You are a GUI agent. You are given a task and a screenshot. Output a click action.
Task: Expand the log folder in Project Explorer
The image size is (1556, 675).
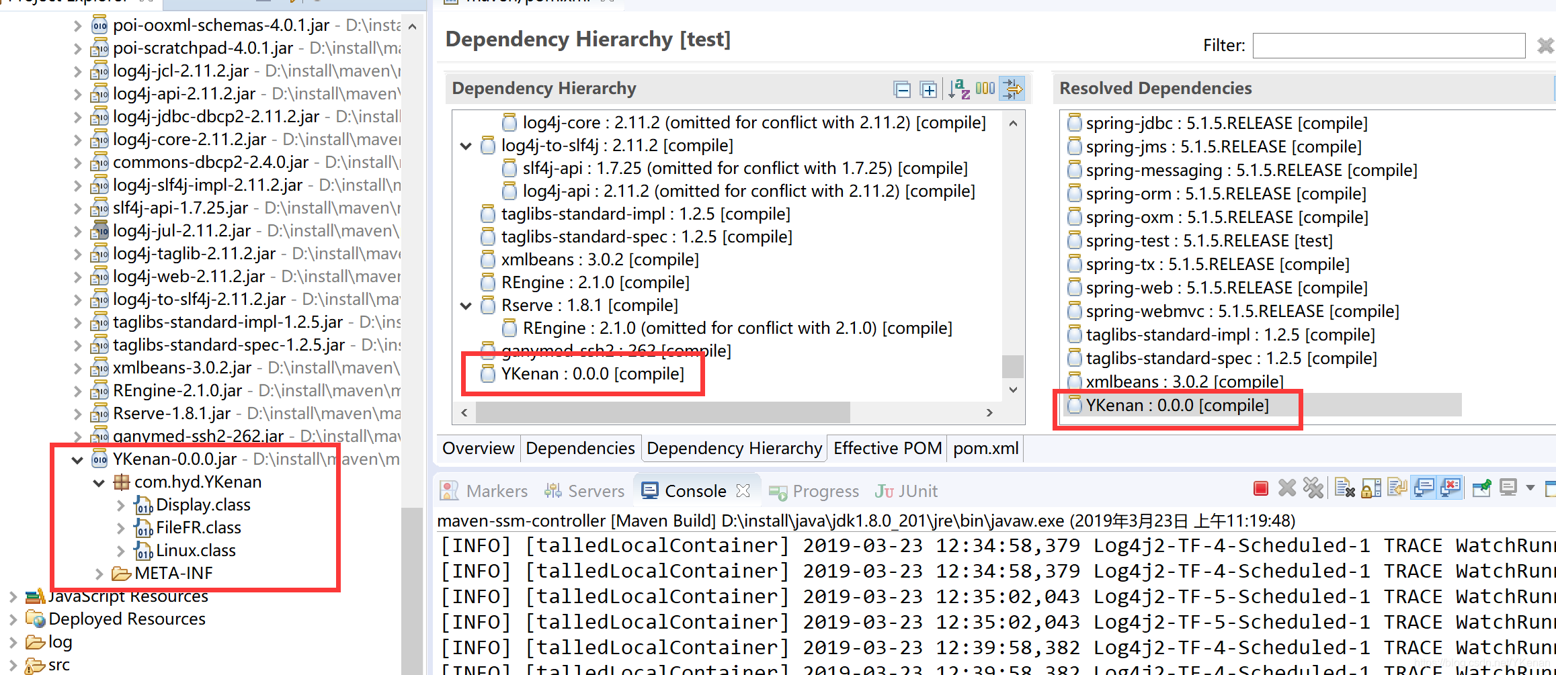(13, 642)
